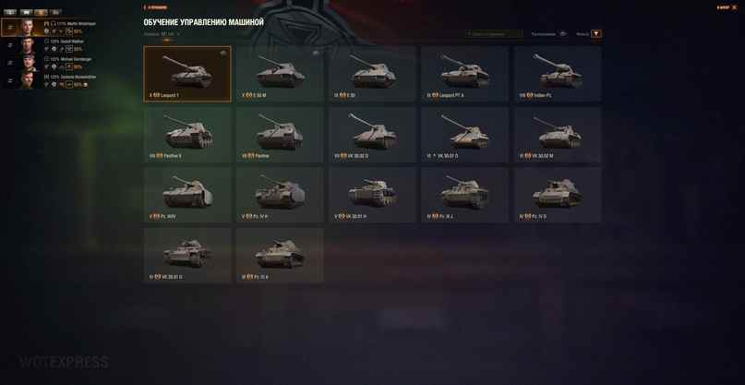The width and height of the screenshot is (745, 385).
Task: Click the close X icon at top right
Action: pyautogui.click(x=735, y=7)
